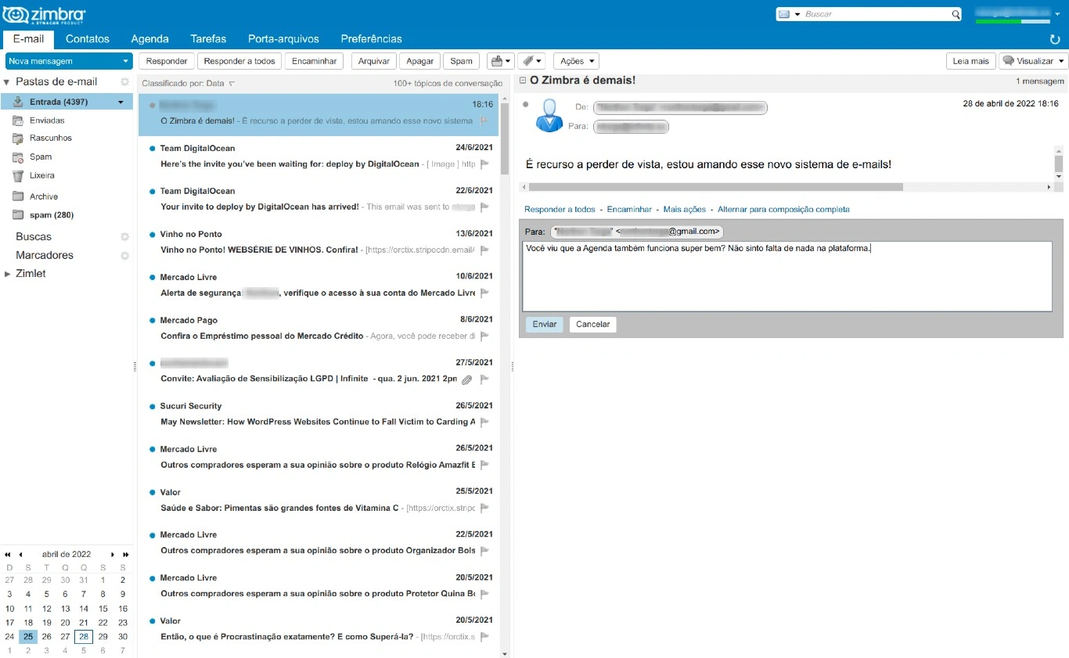Open the Lixeira trash folder
The image size is (1069, 658).
41,175
